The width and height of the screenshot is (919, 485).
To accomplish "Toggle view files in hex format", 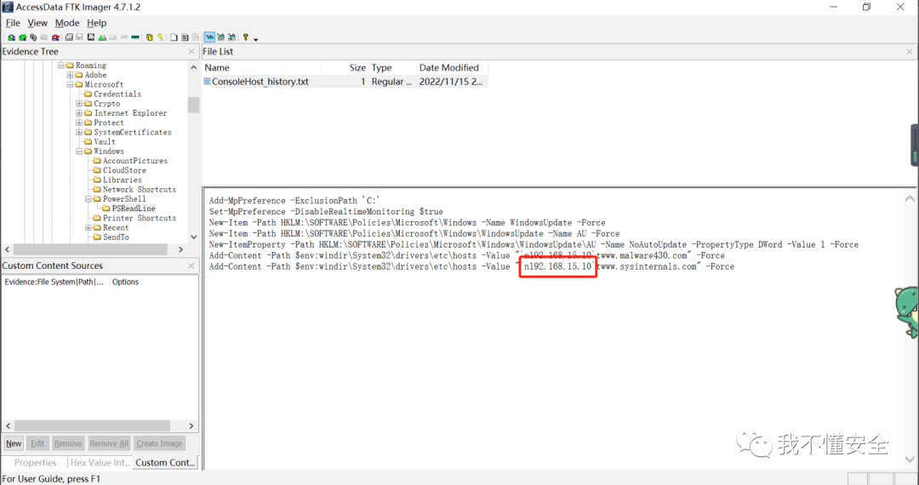I will coord(232,37).
